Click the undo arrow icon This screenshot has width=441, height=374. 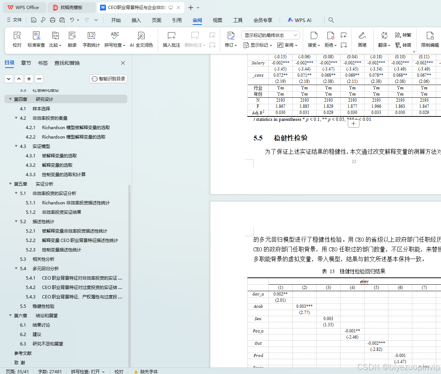72,20
